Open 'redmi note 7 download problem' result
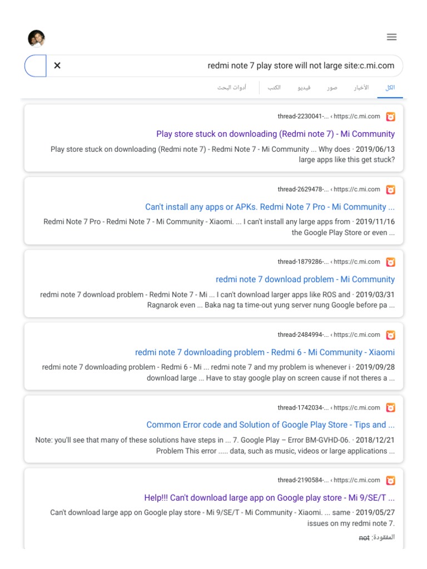The image size is (427, 569). tap(305, 279)
